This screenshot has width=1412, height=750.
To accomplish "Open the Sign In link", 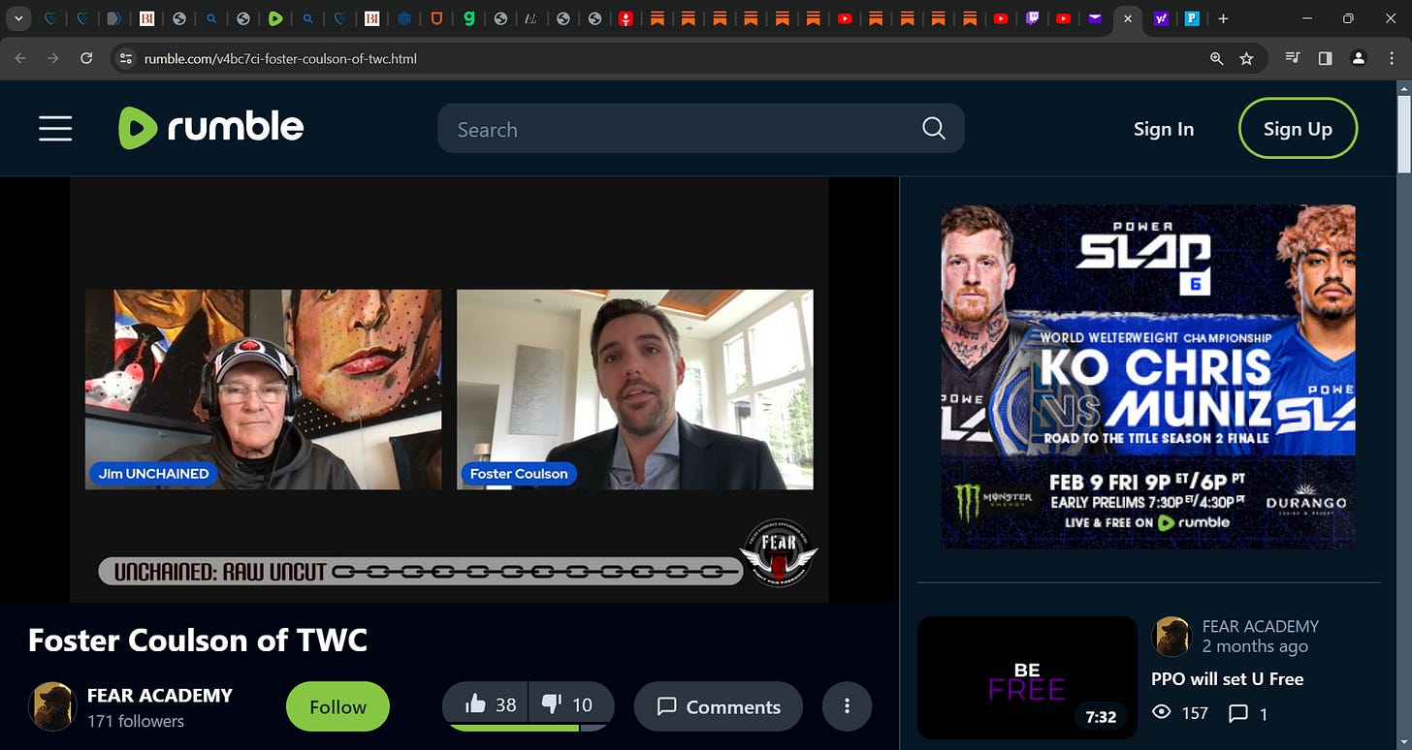I will pos(1164,129).
